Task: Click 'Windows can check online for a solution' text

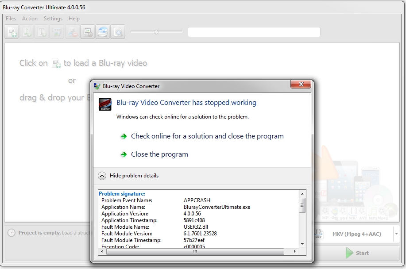Action: coord(182,117)
